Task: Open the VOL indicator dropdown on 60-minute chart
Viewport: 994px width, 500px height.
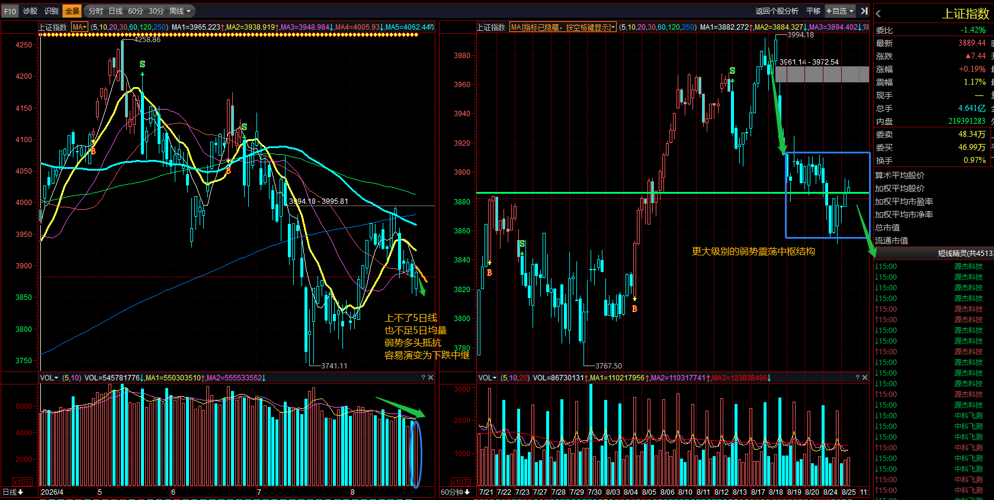Action: click(488, 378)
